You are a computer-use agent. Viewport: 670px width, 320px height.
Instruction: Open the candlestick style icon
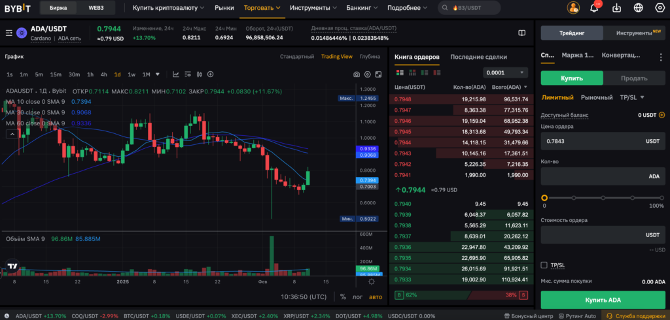(x=199, y=74)
